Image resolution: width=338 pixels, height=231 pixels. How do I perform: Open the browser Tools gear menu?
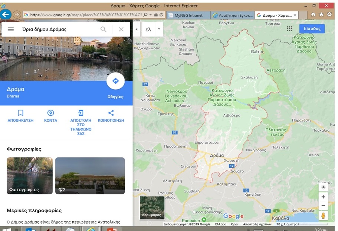tap(329, 15)
